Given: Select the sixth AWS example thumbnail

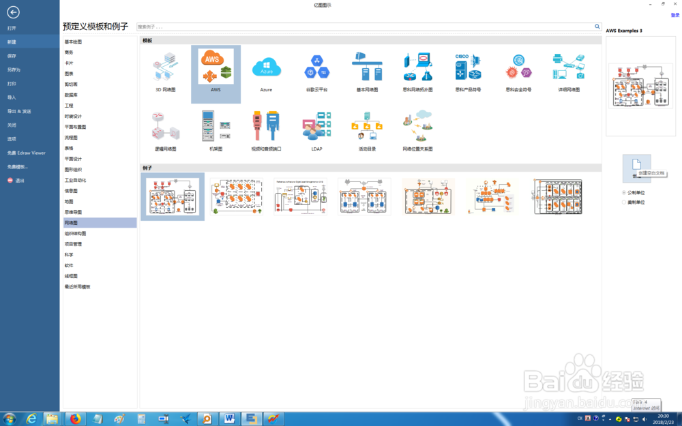Looking at the screenshot, I should (492, 196).
